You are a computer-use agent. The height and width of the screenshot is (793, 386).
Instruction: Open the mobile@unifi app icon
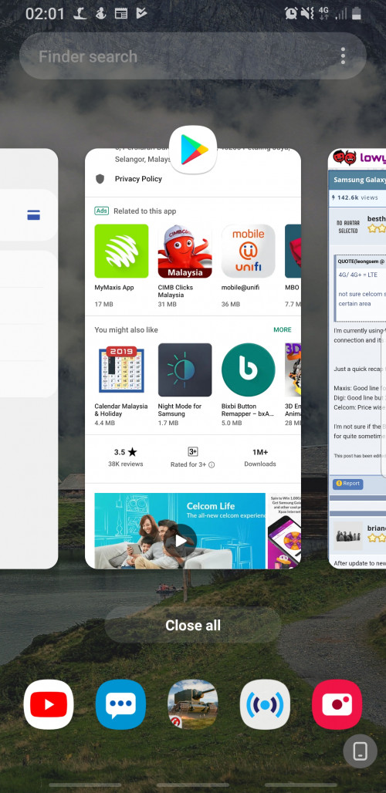pyautogui.click(x=249, y=251)
